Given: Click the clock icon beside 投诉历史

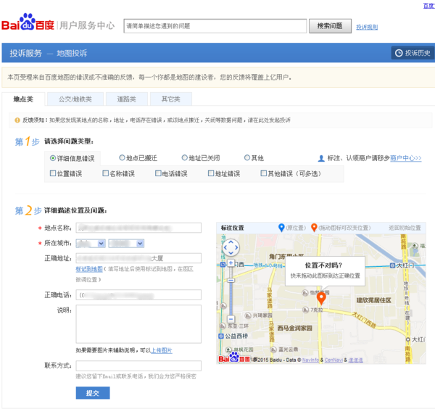Looking at the screenshot, I should click(399, 53).
